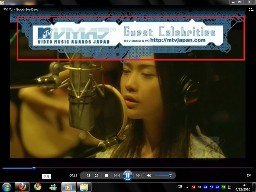Click ZH language indicator in tray
256x192 pixels.
tap(180, 186)
